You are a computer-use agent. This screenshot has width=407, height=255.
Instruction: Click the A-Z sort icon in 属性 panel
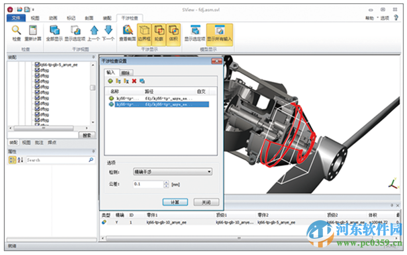coord(20,160)
